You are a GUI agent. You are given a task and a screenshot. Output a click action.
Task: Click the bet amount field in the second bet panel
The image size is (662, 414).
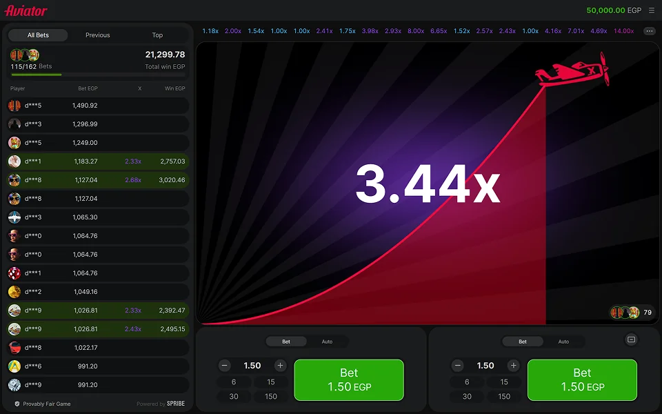pos(485,366)
